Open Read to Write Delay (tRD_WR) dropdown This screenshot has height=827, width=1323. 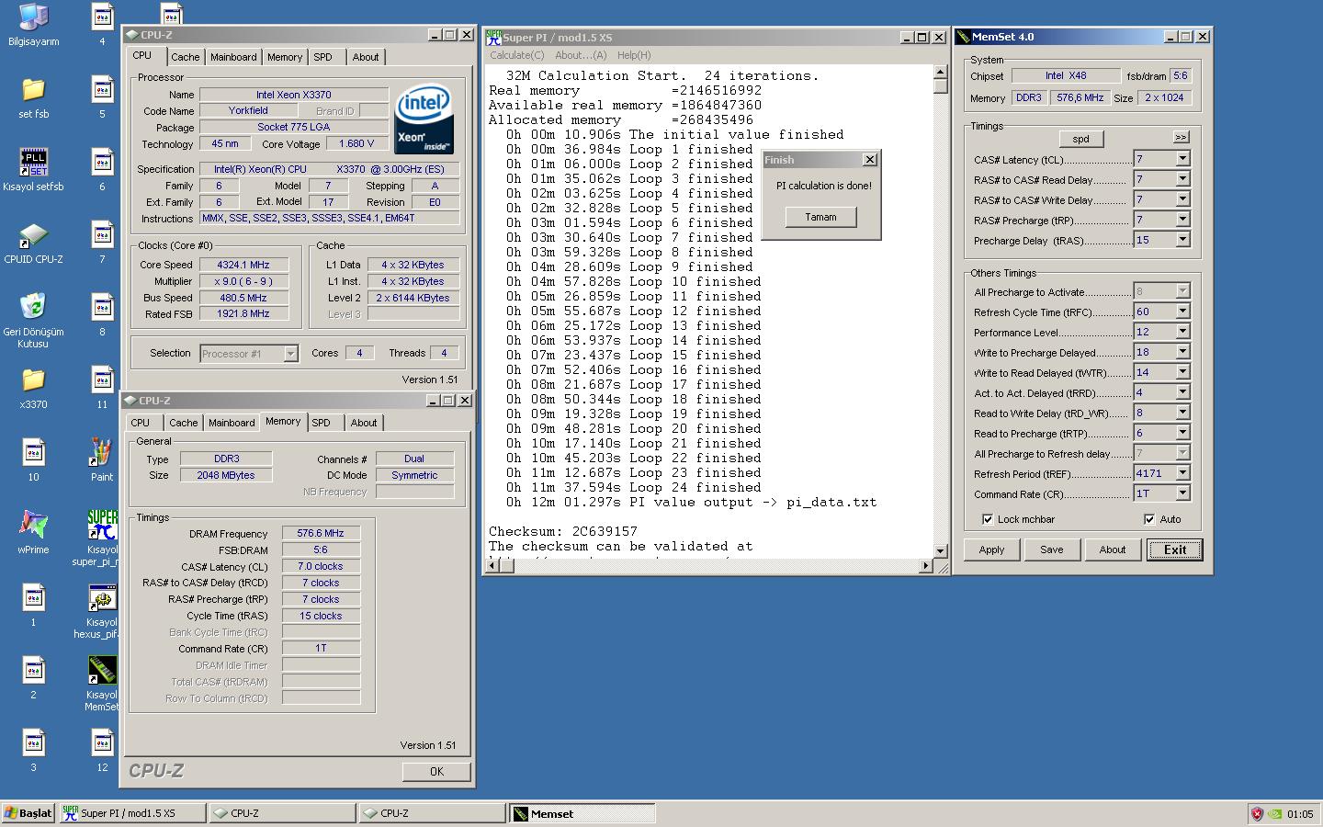click(1182, 413)
